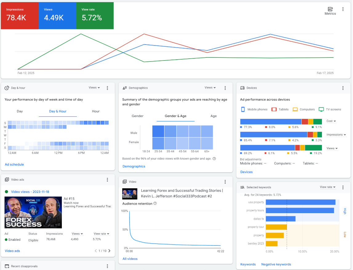The height and width of the screenshot is (270, 353).
Task: Toggle the Impressions metric tile
Action: 20,15
